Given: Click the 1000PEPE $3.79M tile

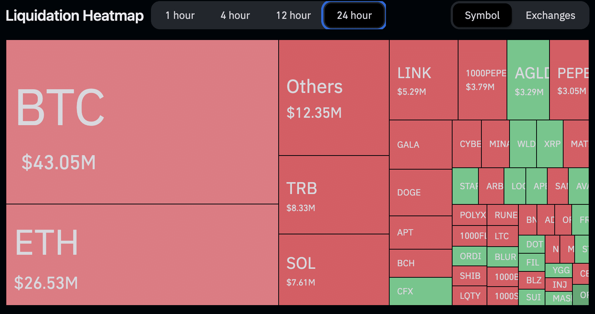Looking at the screenshot, I should 482,80.
